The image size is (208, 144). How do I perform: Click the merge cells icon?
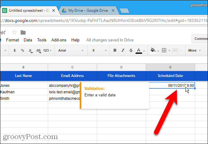tap(175, 50)
